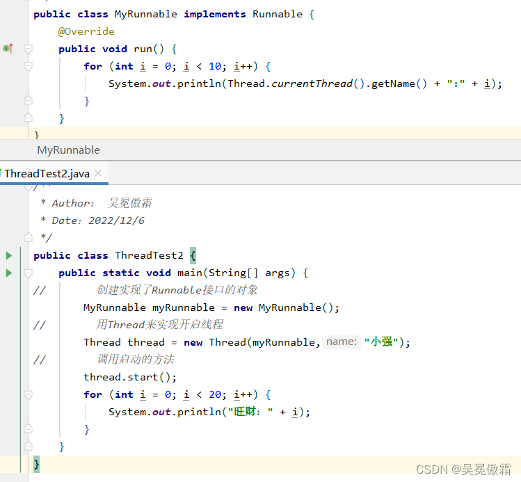Click the value 10 in the loop condition
The image size is (521, 482).
(215, 67)
